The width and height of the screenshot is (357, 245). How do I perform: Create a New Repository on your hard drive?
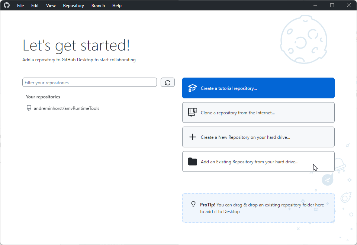(x=258, y=137)
